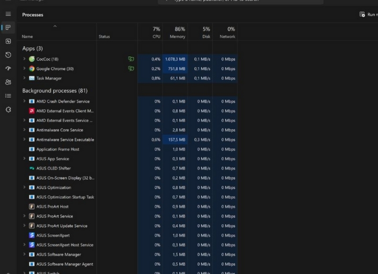Click the efficiency mode leaf on CocCoc row

point(131,59)
